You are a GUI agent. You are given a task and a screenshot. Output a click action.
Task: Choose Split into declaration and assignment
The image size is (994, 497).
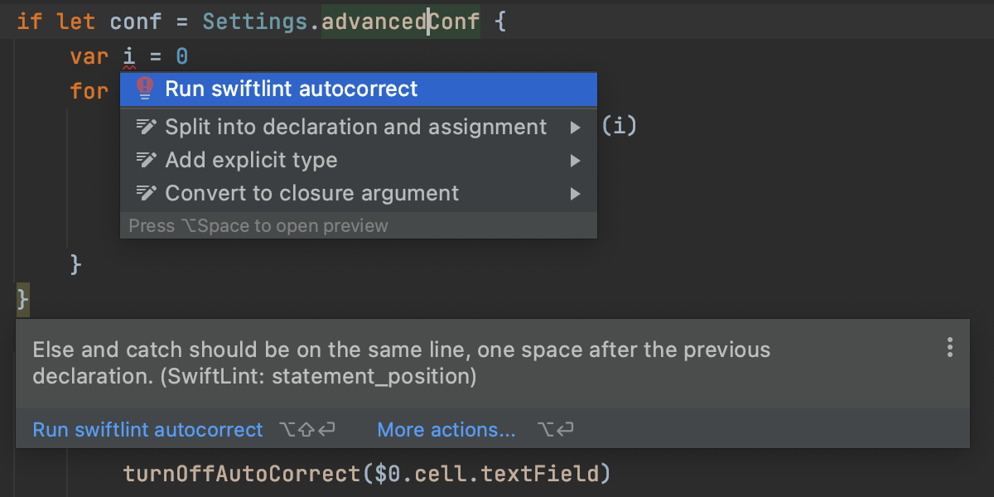(x=356, y=127)
